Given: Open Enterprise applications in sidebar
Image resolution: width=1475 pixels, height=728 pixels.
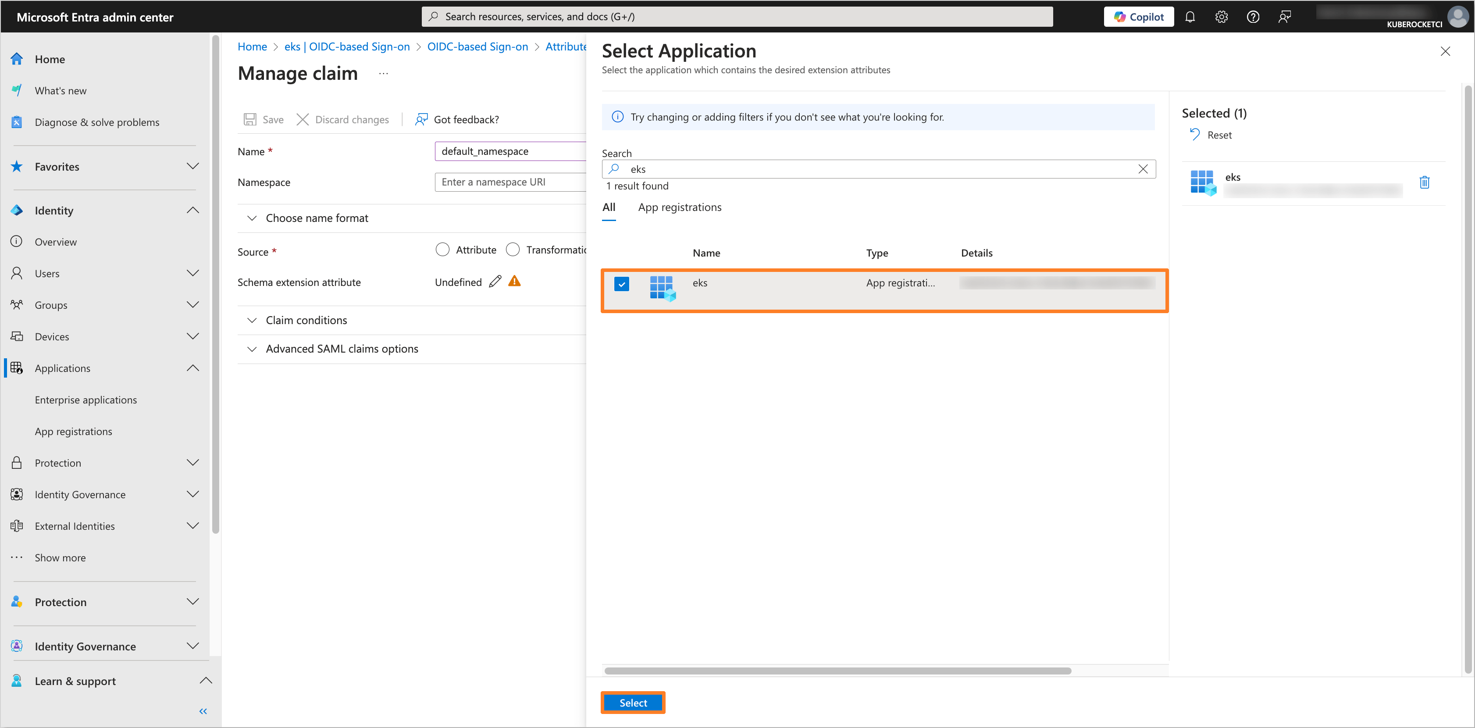Looking at the screenshot, I should click(86, 399).
